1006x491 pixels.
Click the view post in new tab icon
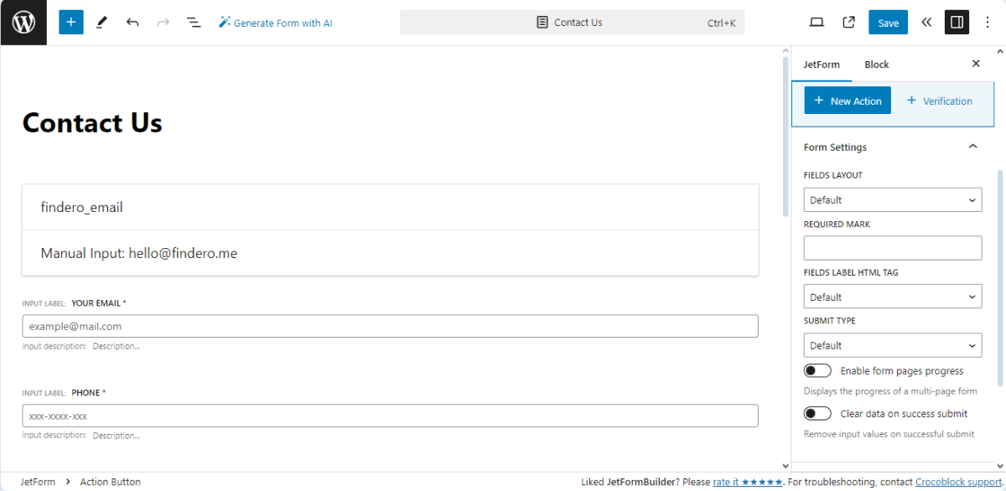(848, 22)
